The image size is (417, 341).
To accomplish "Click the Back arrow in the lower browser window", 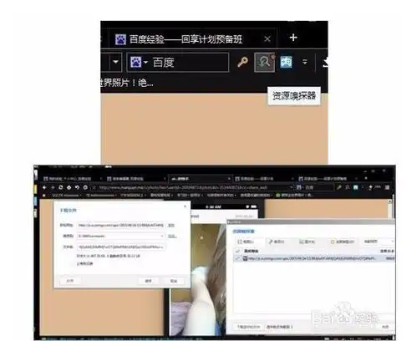I will point(44,187).
